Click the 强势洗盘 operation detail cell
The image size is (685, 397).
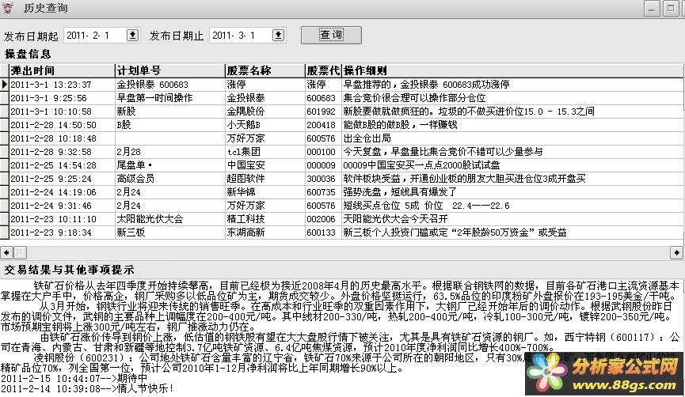pyautogui.click(x=512, y=192)
